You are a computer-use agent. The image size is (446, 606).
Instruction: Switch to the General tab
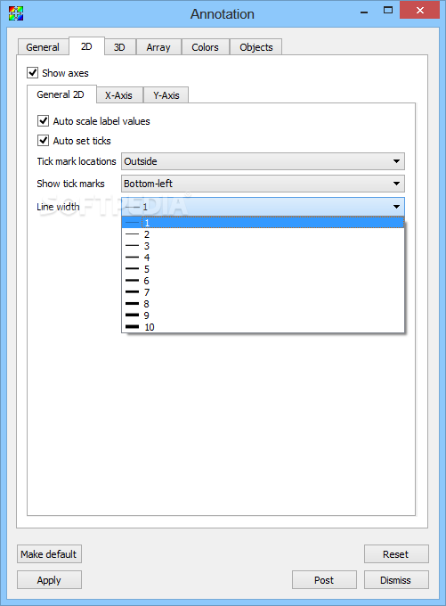point(43,47)
